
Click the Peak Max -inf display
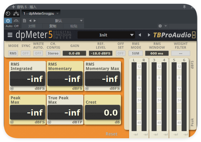click(28, 112)
